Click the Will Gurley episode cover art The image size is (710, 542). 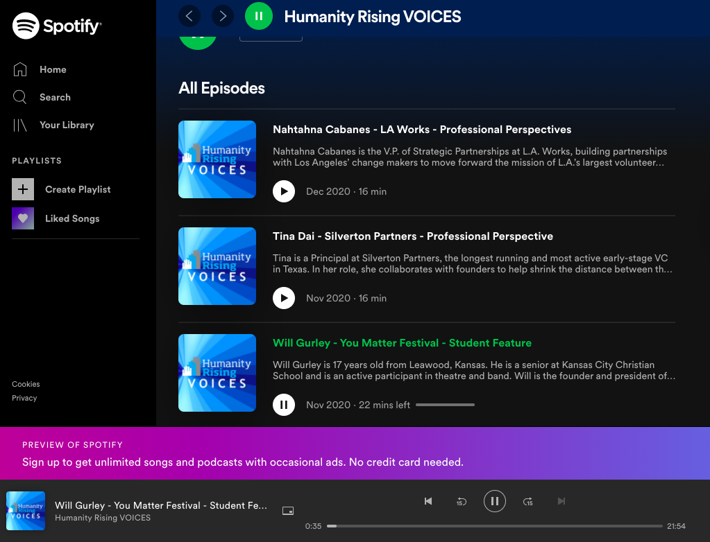click(217, 372)
